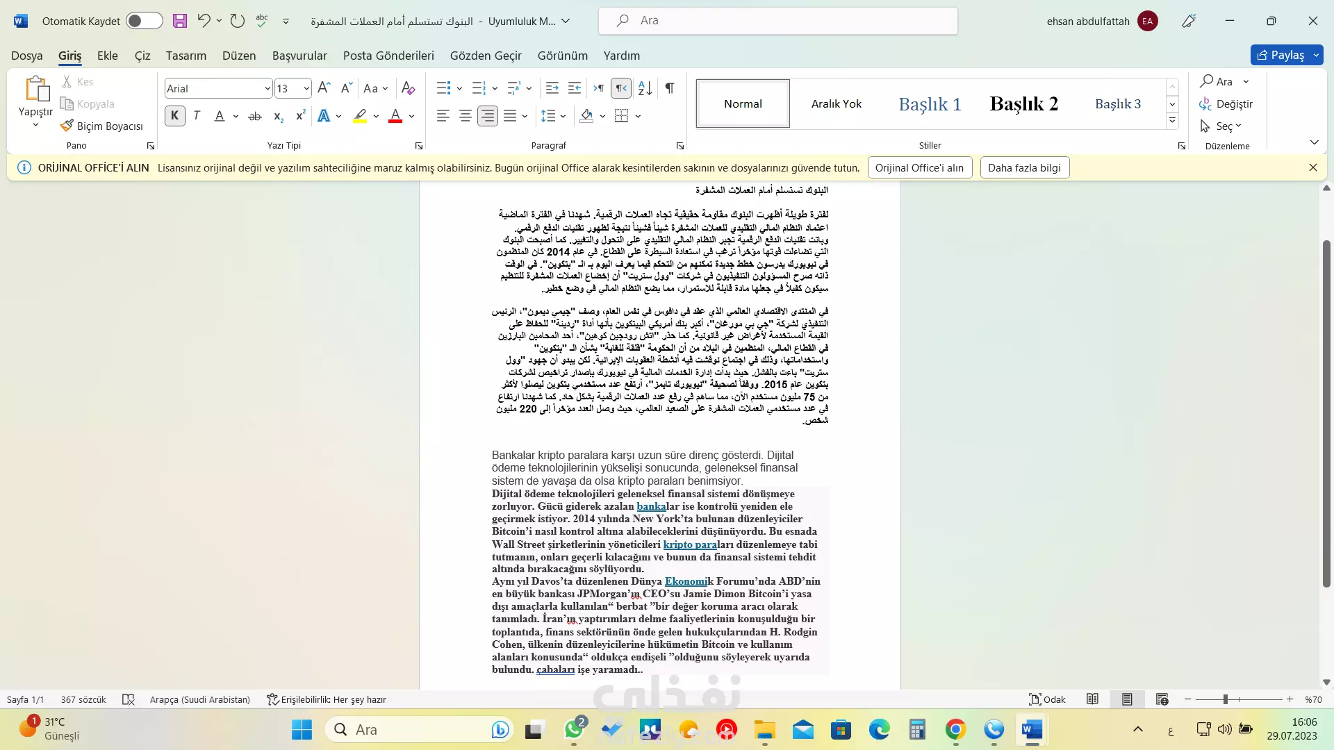Apply the Başlık 1 style
This screenshot has width=1334, height=750.
click(x=930, y=103)
